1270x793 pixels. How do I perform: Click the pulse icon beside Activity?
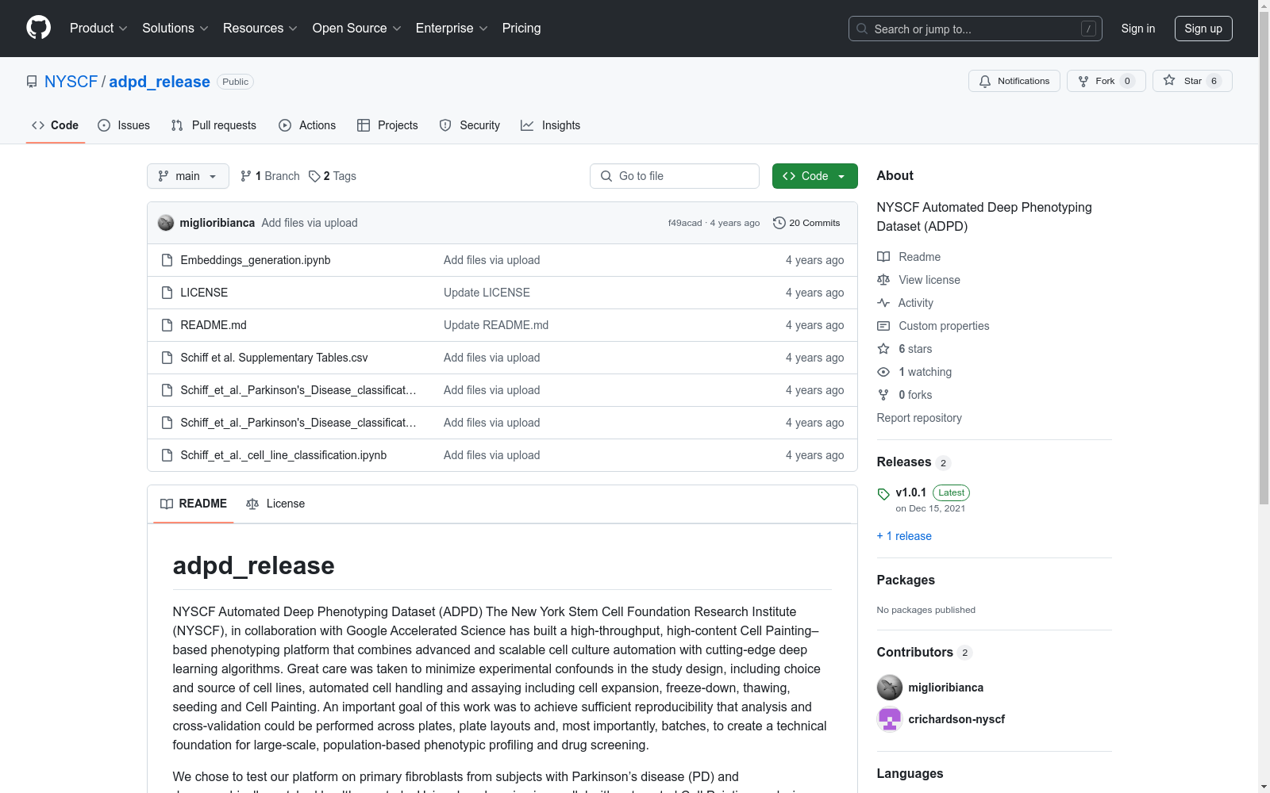click(x=883, y=303)
